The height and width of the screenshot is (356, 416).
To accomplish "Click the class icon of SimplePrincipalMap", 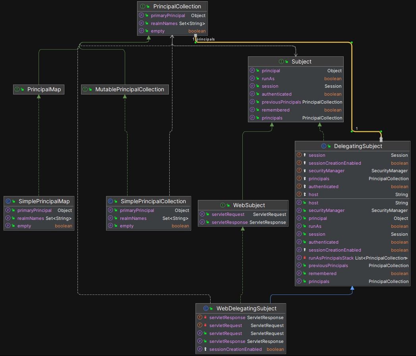I will click(8, 201).
